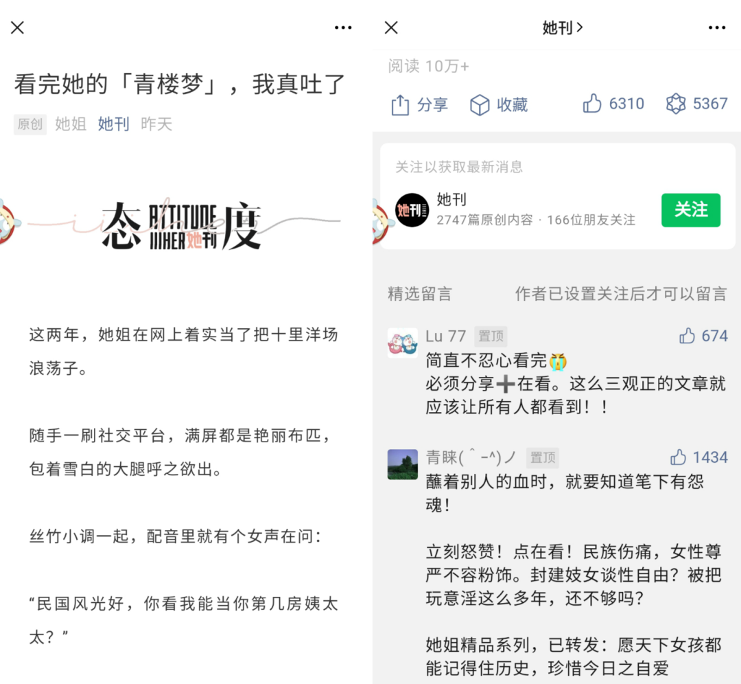Viewport: 741px width, 684px height.
Task: Open the three-dot menu on the left article
Action: click(342, 27)
